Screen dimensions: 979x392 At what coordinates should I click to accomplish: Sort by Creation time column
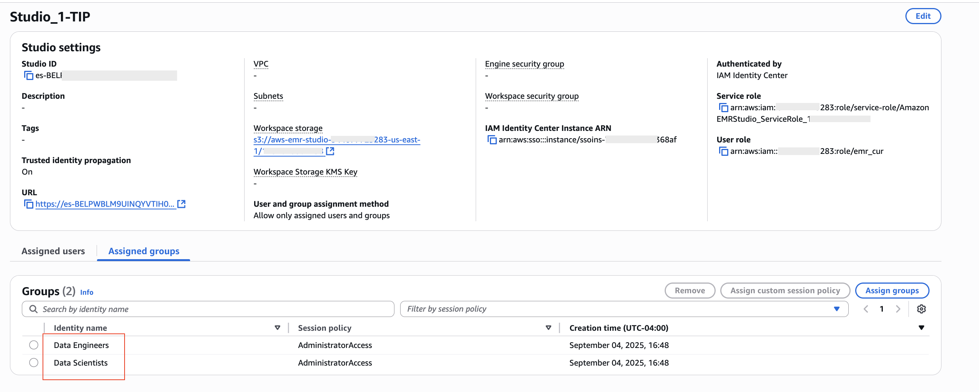coord(921,328)
